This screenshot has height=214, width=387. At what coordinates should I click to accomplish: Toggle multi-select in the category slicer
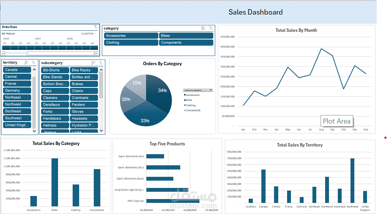[203, 28]
